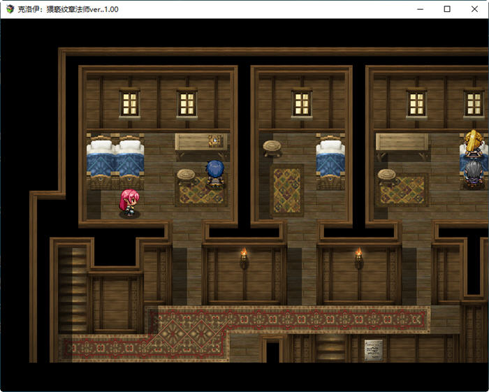
Task: Click the right wall torch in hallway
Action: tap(358, 258)
